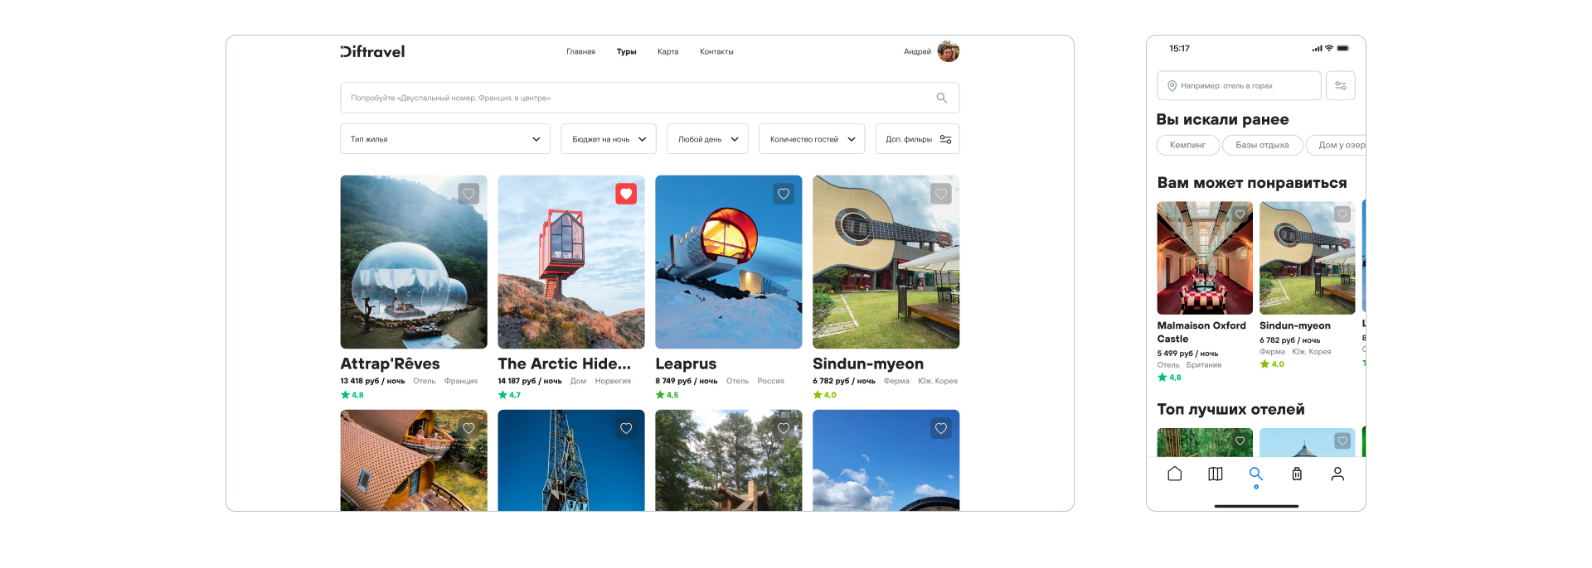This screenshot has height=568, width=1592.
Task: Expand the Любой день dropdown
Action: [x=707, y=139]
